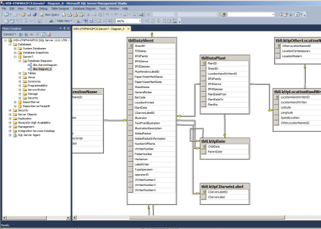Click the Refresh icon in Object Explorer
Viewport: 321px width, 229px height.
pos(43,34)
